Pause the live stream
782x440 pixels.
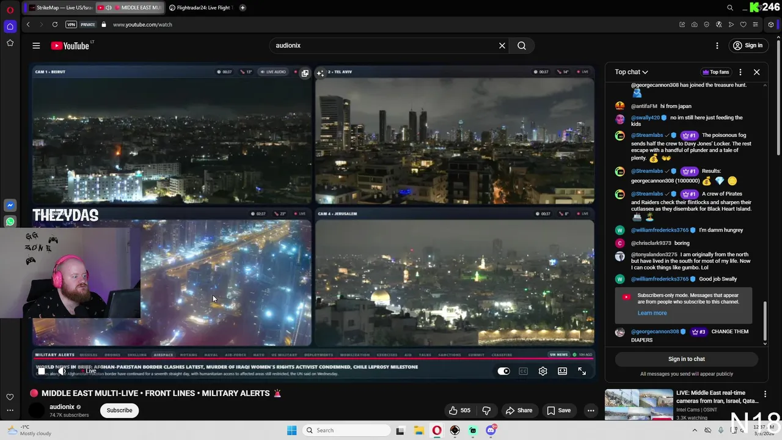tap(42, 371)
